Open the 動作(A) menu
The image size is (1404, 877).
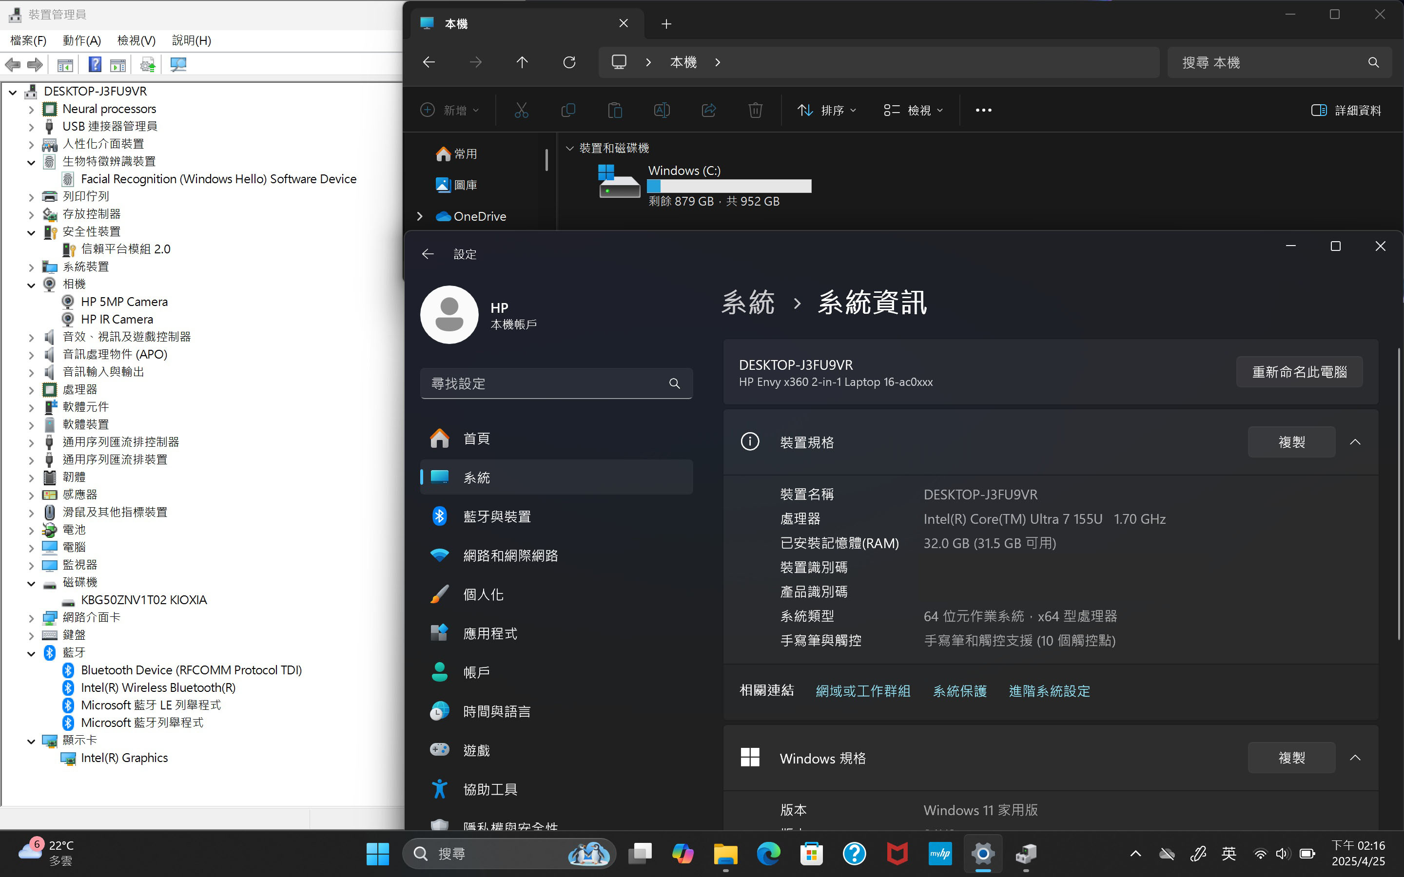[x=82, y=40]
